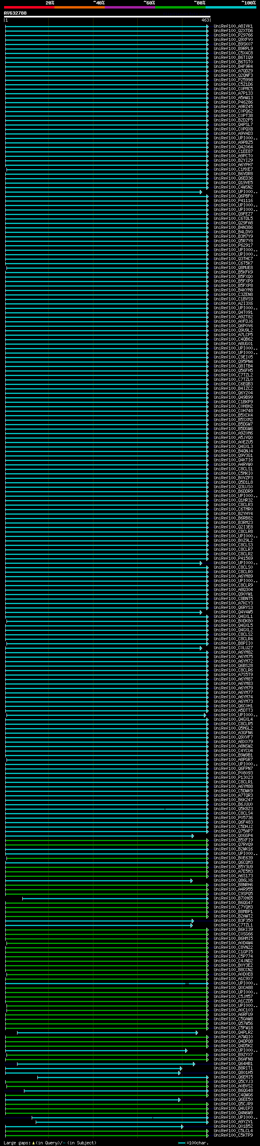
Task: Click the UniRef100_P46286 label
Action: tap(233, 102)
